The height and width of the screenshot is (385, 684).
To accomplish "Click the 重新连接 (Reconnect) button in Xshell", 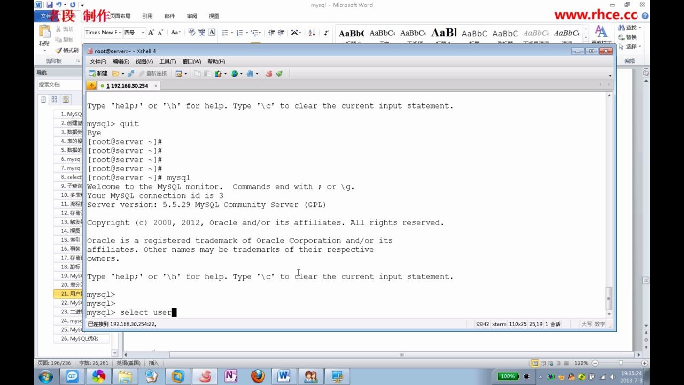I will pyautogui.click(x=152, y=73).
